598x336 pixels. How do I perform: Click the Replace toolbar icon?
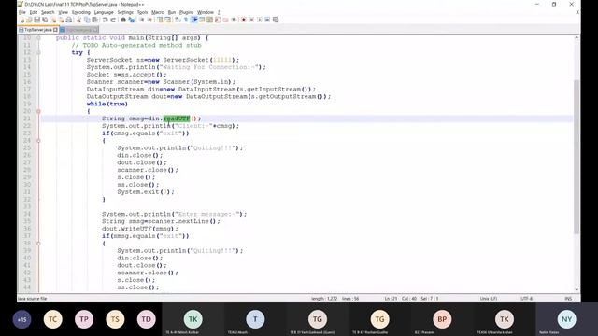(x=132, y=20)
